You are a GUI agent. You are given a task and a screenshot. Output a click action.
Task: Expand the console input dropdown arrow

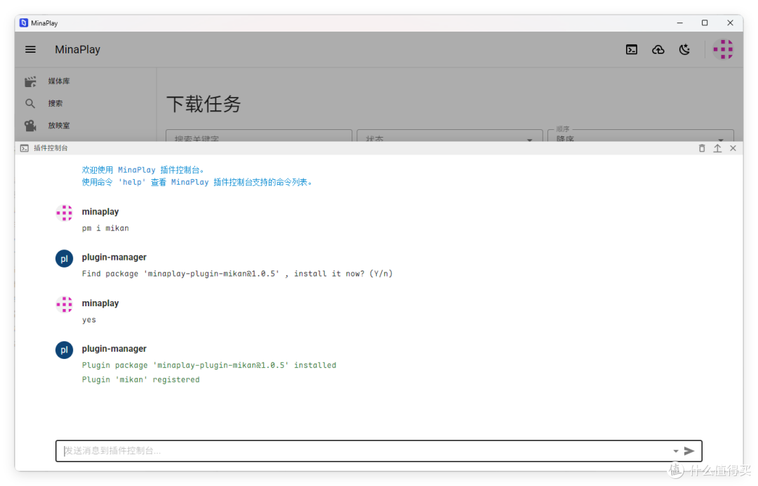675,450
